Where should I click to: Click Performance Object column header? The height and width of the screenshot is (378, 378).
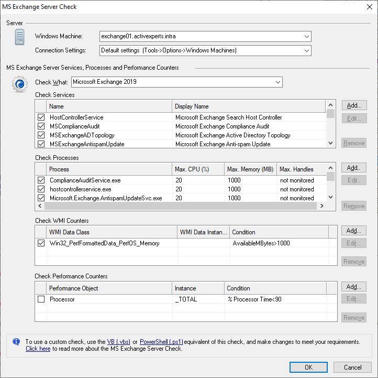(109, 288)
